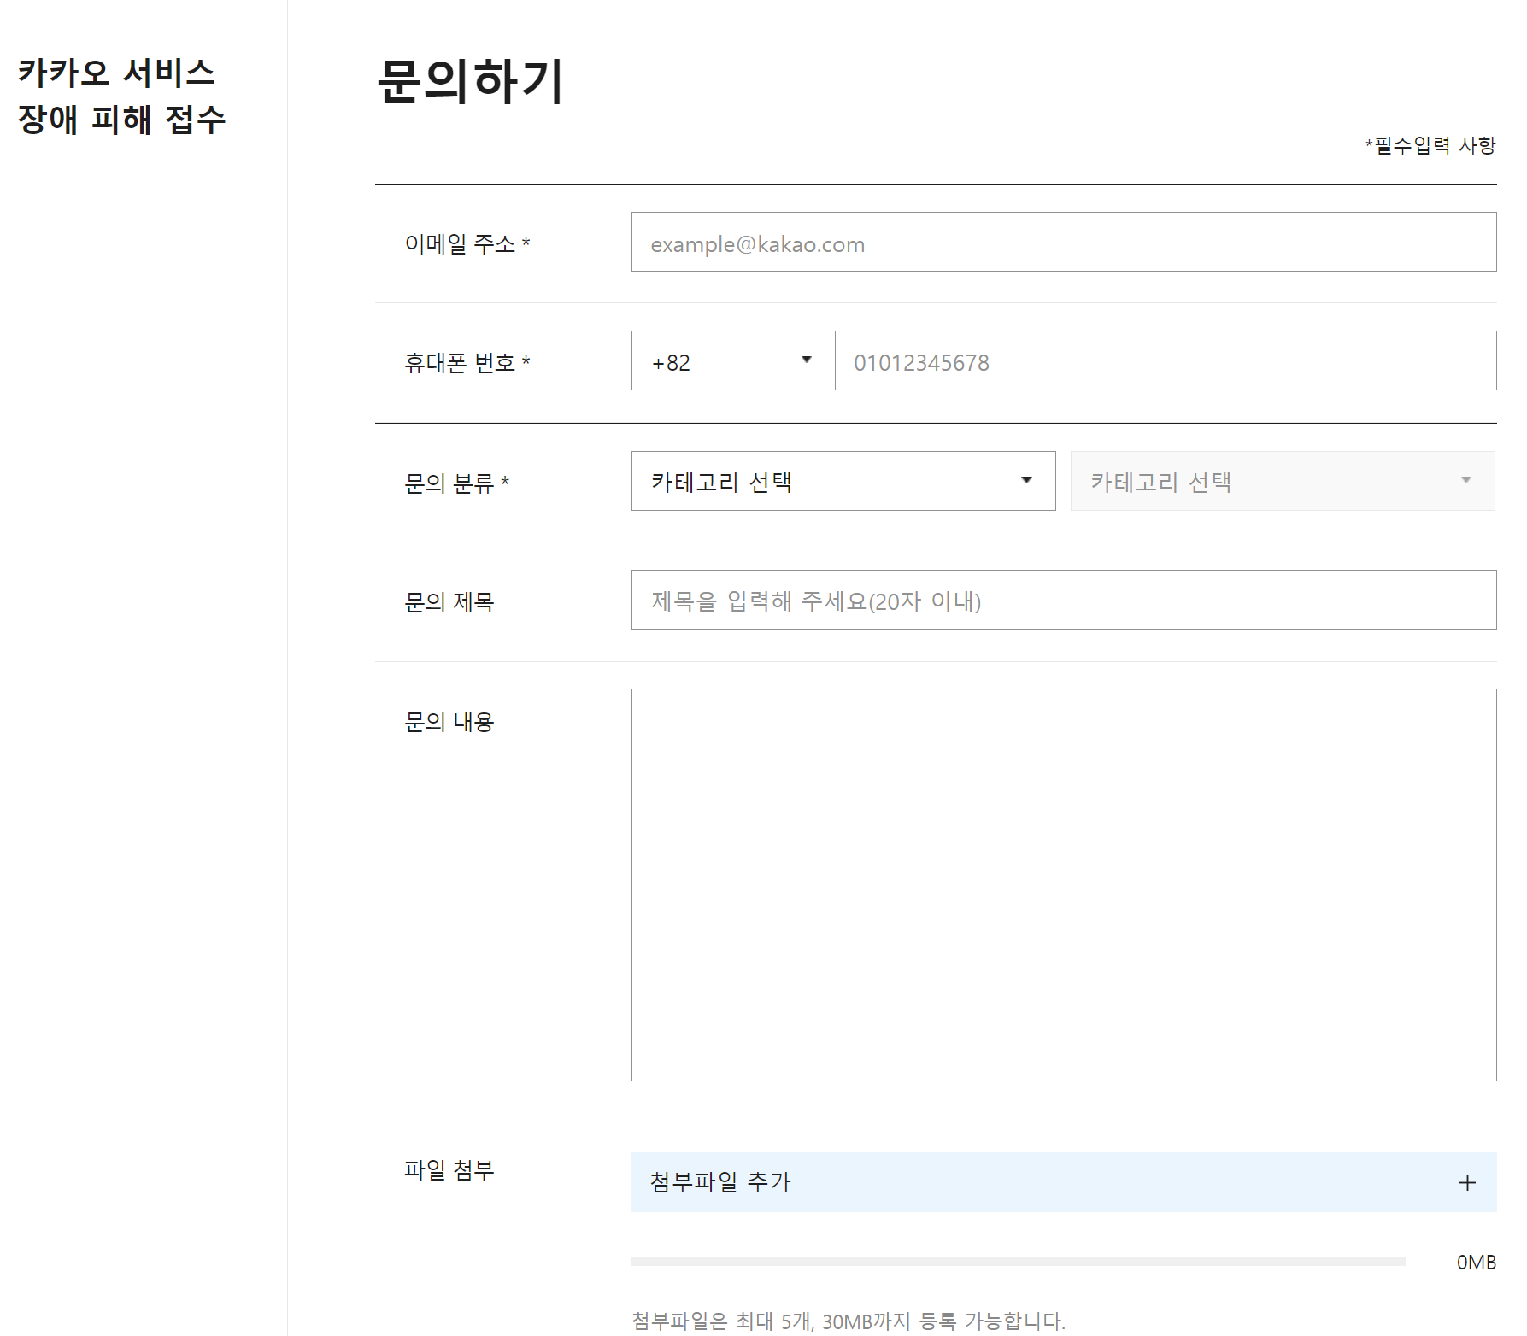Click the 문의 내용 content text area
Viewport: 1527px width, 1336px height.
1064,885
